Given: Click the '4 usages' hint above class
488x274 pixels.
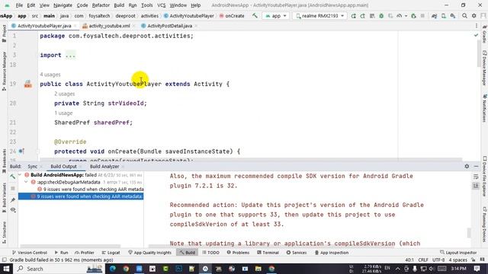Looking at the screenshot, I should [x=50, y=75].
